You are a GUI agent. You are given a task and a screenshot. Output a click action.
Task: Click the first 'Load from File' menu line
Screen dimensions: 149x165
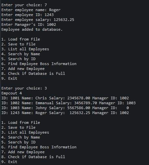coord(20,39)
